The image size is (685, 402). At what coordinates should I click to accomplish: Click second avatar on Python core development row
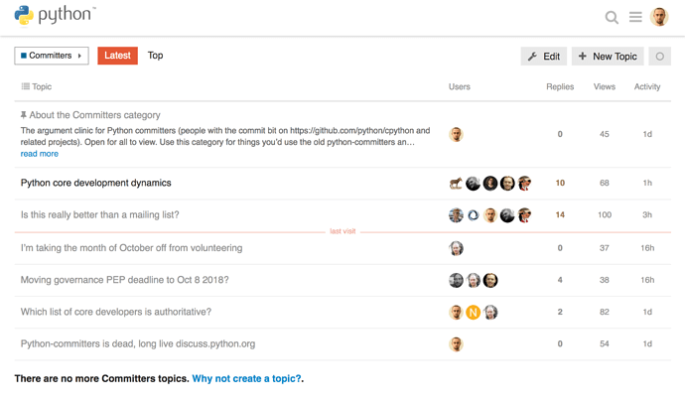point(474,183)
